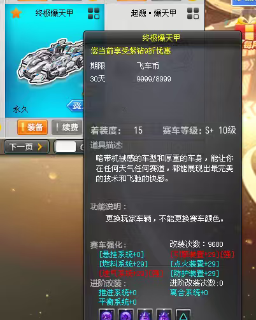Image resolution: width=256 pixels, height=320 pixels.
Task: Renew the car with the 续费 button
Action: tap(67, 127)
